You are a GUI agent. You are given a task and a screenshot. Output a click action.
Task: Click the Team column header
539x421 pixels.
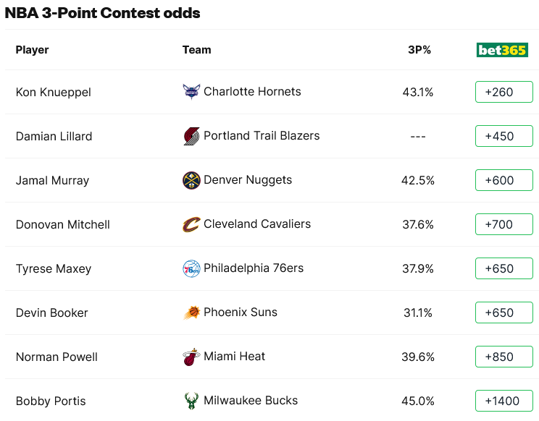(x=196, y=50)
